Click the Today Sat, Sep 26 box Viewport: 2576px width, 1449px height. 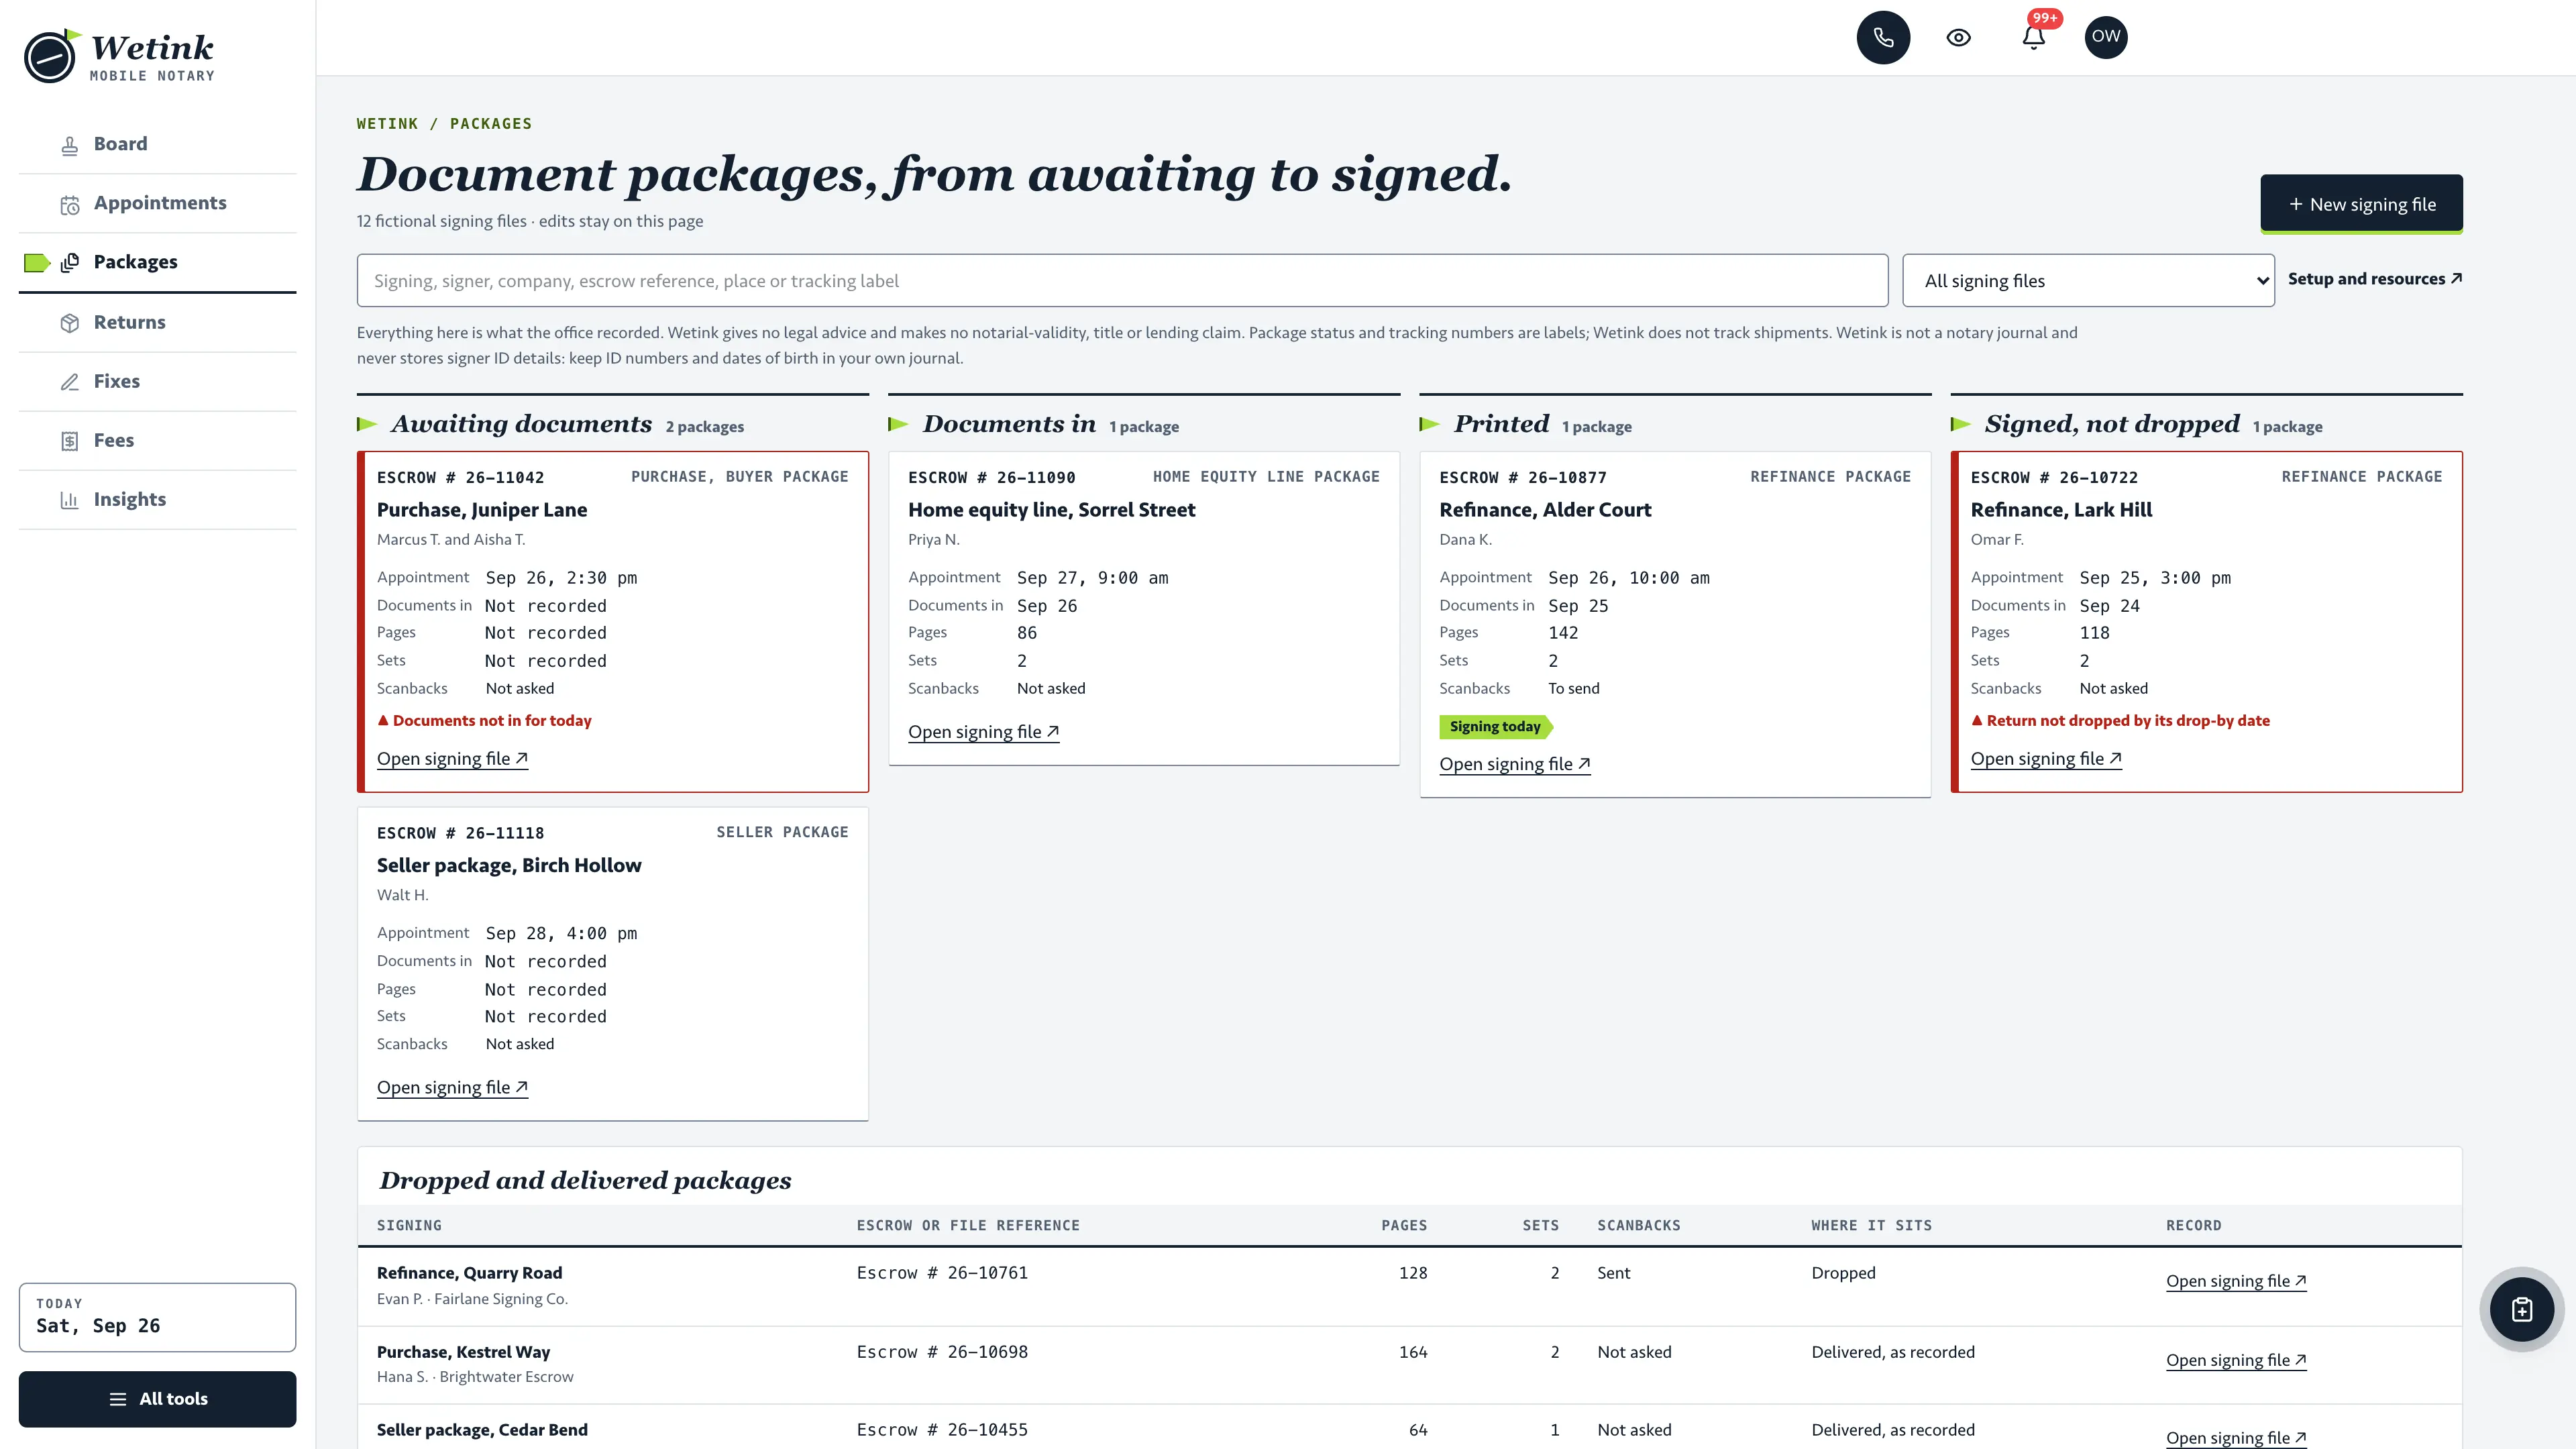coord(157,1317)
